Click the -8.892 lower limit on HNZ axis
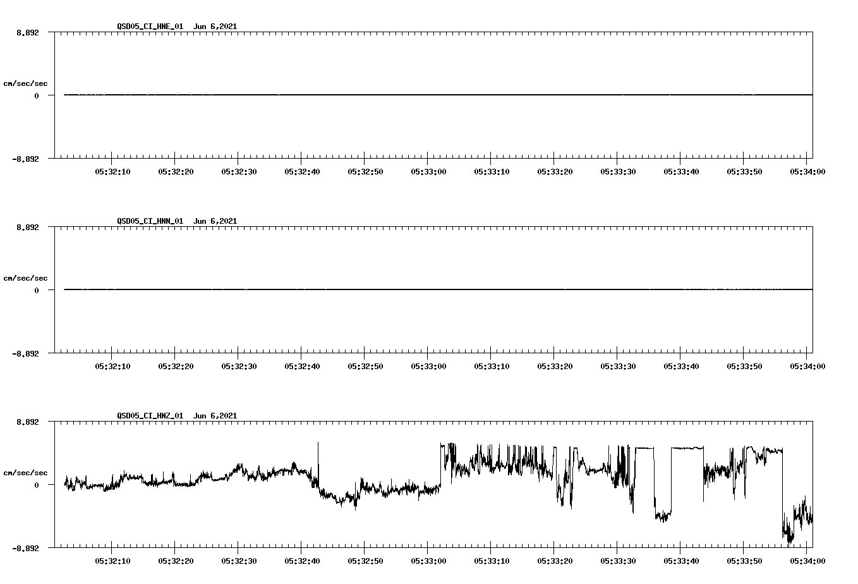The width and height of the screenshot is (858, 584). [x=25, y=548]
